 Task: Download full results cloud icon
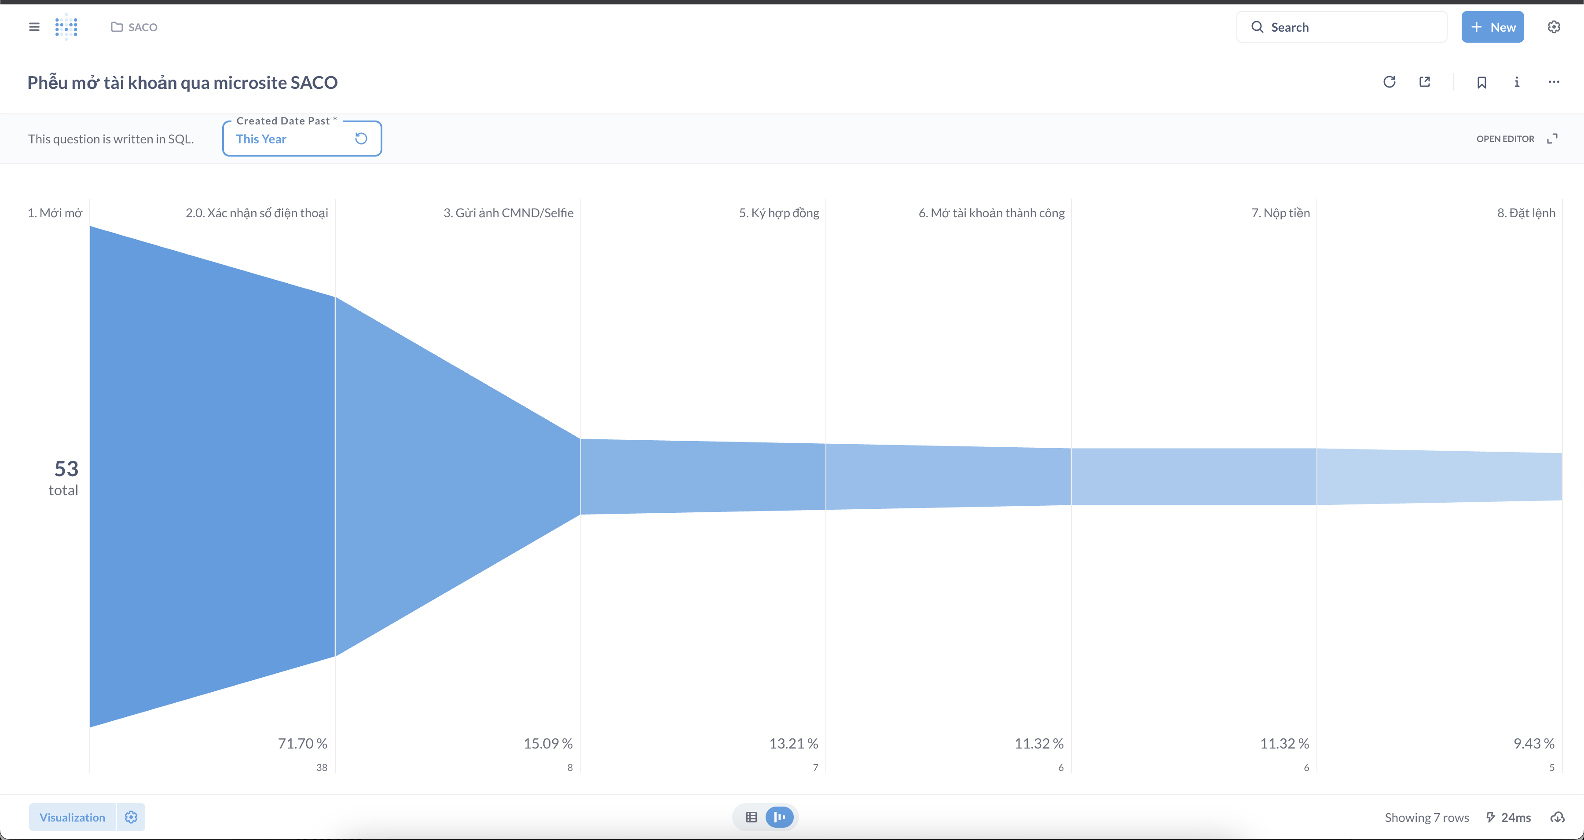coord(1557,817)
